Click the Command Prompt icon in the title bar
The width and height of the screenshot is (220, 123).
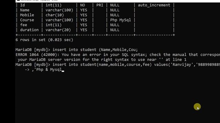point(18,0)
